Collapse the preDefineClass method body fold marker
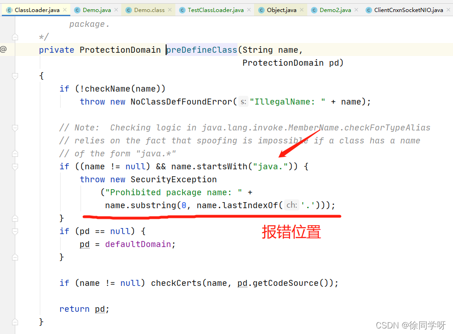453x334 pixels. click(x=15, y=76)
